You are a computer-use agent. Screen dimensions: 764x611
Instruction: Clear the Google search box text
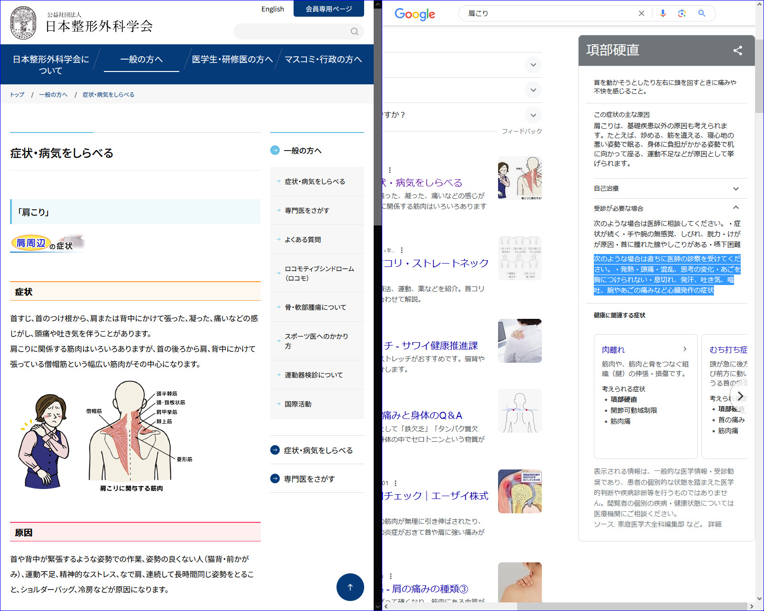(x=642, y=13)
